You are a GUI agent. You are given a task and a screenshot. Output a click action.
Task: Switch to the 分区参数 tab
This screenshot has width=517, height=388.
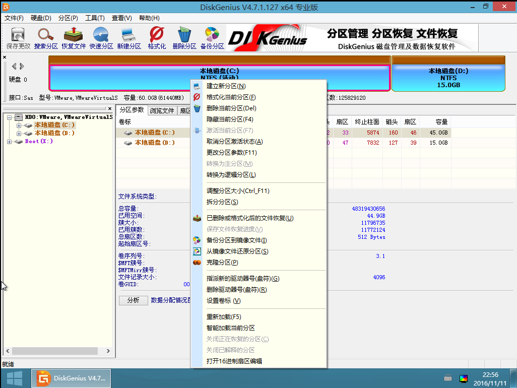(x=132, y=110)
